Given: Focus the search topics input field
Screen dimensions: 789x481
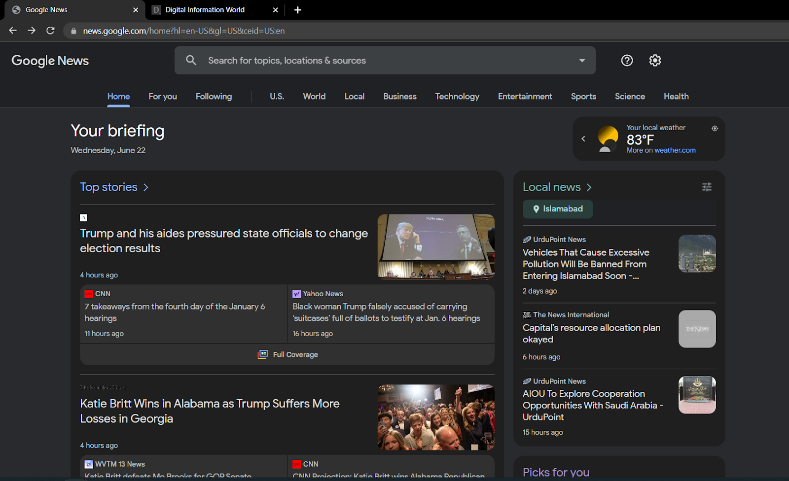Looking at the screenshot, I should pyautogui.click(x=386, y=61).
